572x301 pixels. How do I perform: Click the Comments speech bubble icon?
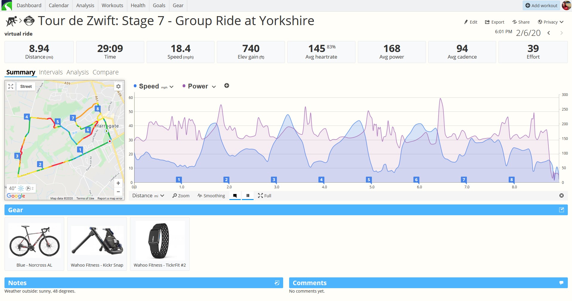click(561, 283)
